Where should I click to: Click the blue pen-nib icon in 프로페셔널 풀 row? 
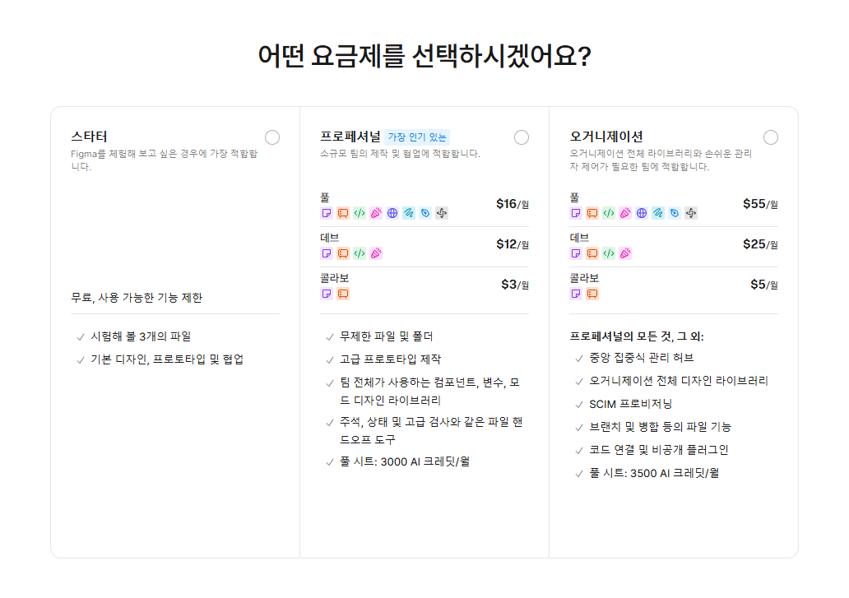coord(425,213)
